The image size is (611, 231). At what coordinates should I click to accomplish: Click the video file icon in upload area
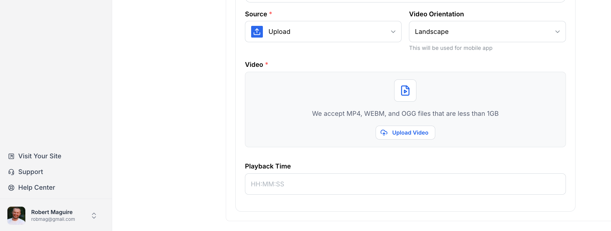click(x=405, y=91)
